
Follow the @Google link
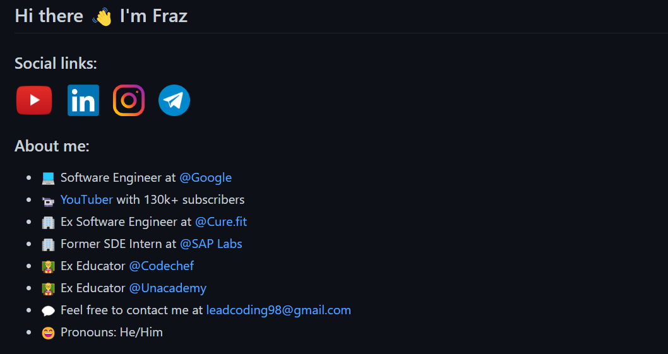coord(205,178)
